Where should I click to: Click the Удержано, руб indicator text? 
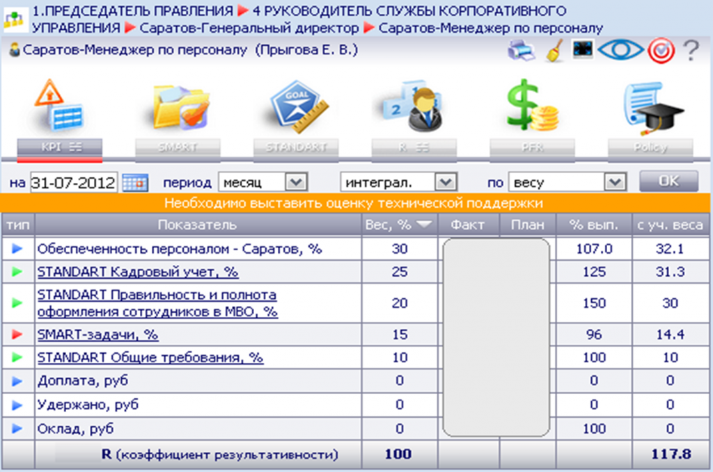click(88, 405)
